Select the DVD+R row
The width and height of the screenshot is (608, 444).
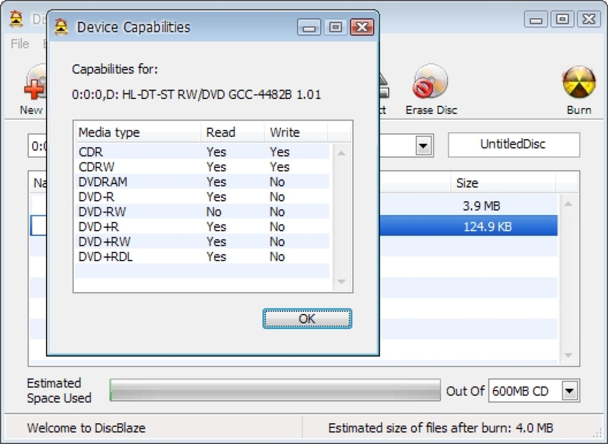coord(202,226)
